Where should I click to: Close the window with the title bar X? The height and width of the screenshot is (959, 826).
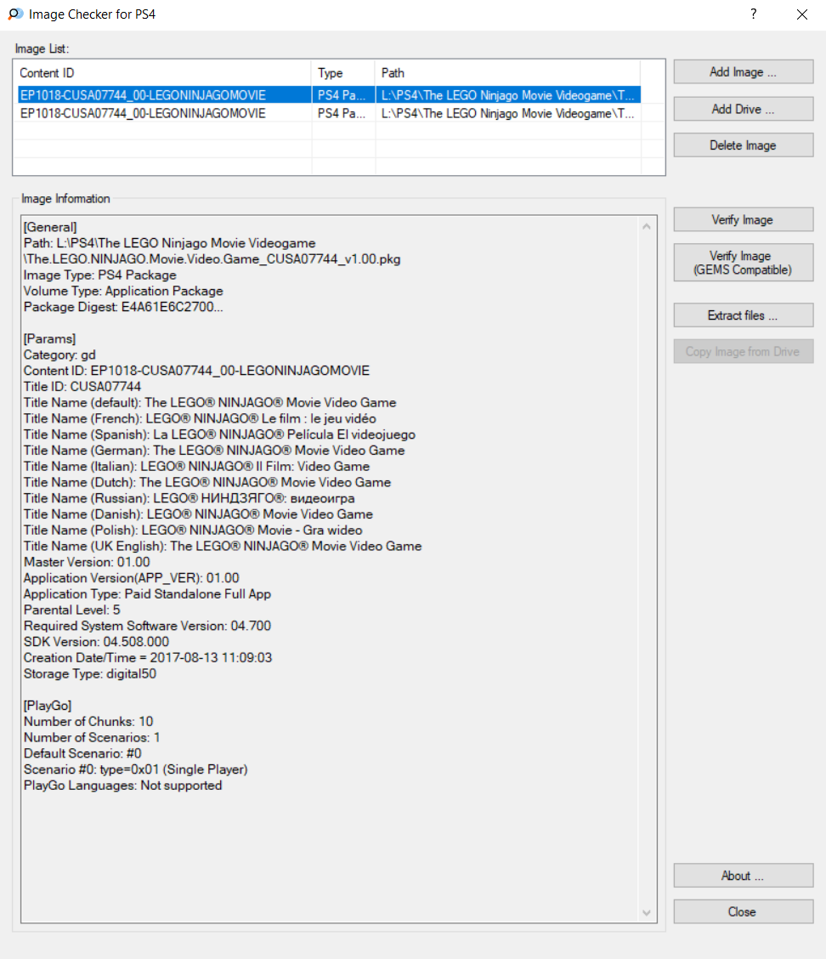[x=802, y=14]
